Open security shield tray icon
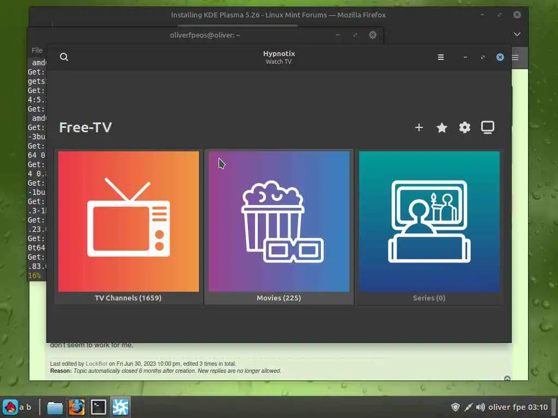The width and height of the screenshot is (558, 418). tap(455, 407)
